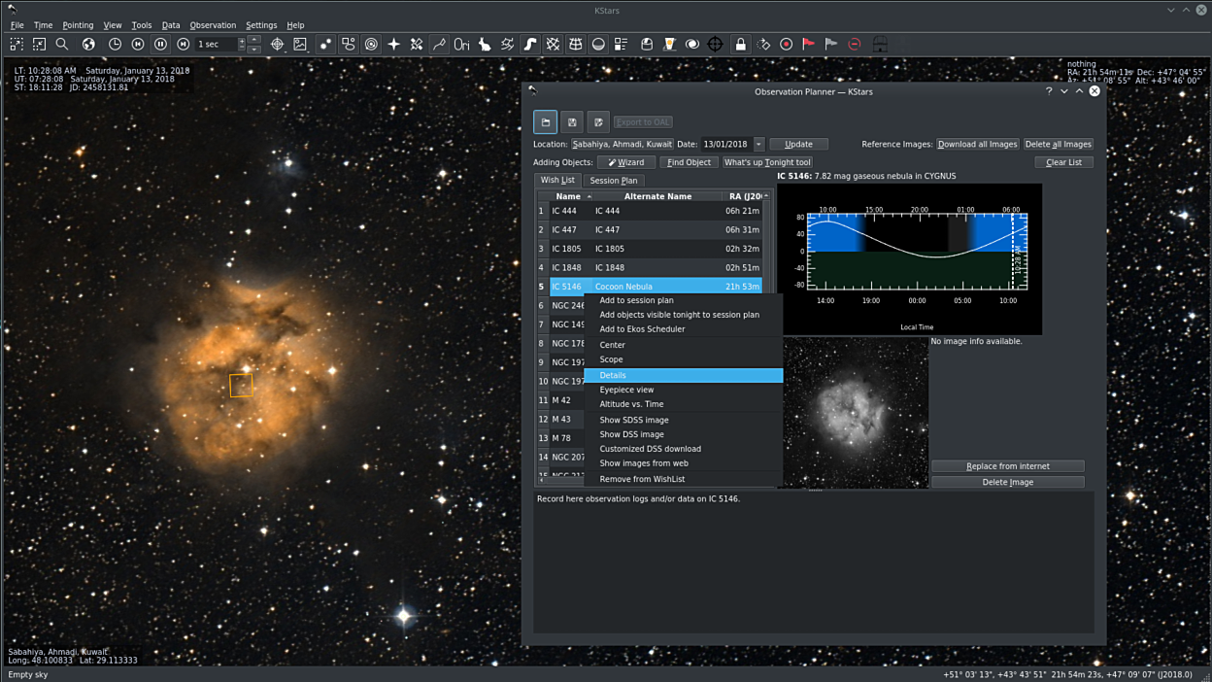Click the save wish list floppy icon
Image resolution: width=1212 pixels, height=682 pixels.
(572, 121)
